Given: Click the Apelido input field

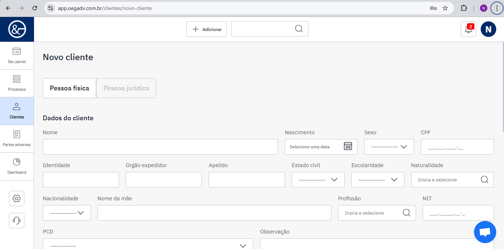Looking at the screenshot, I should [247, 180].
